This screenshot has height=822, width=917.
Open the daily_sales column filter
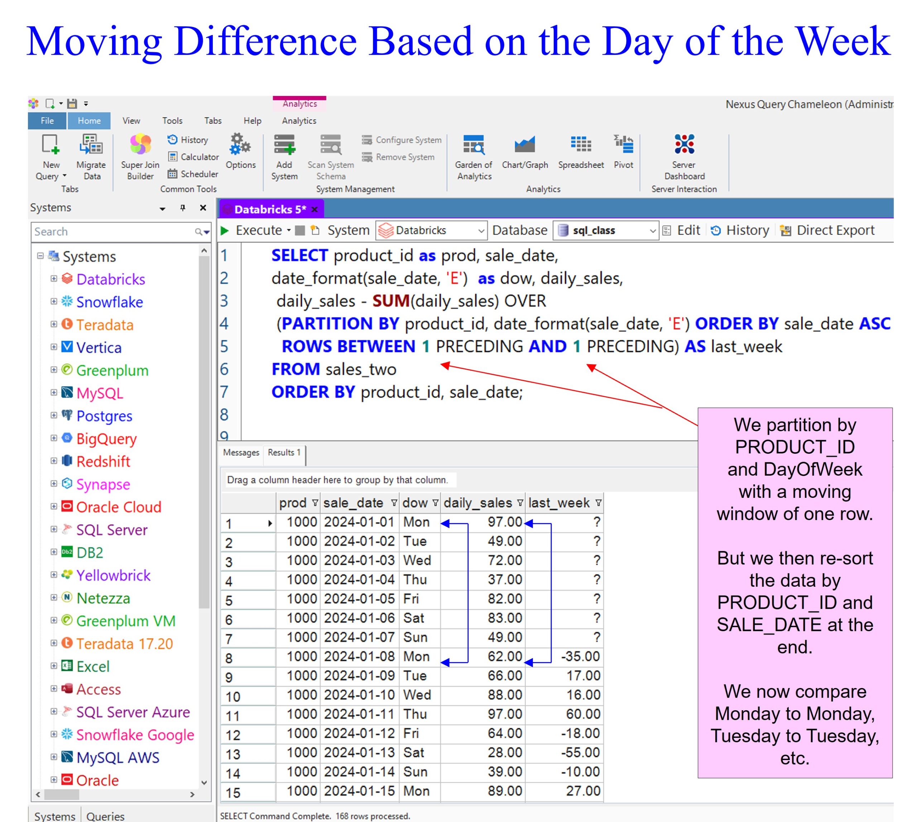pos(520,503)
